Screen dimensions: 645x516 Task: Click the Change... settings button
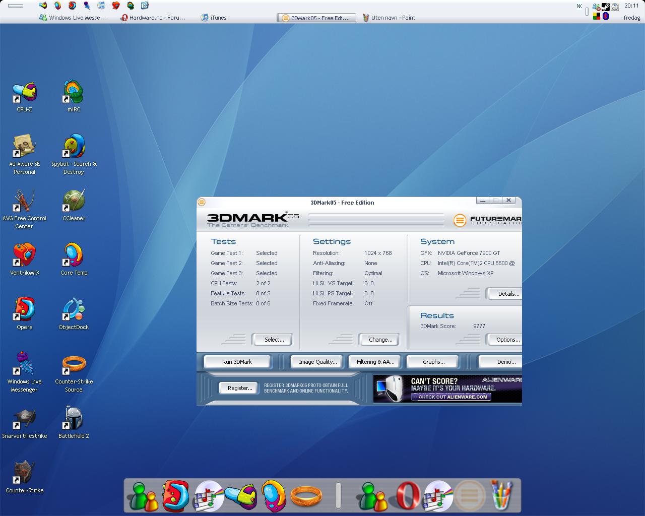coord(380,340)
